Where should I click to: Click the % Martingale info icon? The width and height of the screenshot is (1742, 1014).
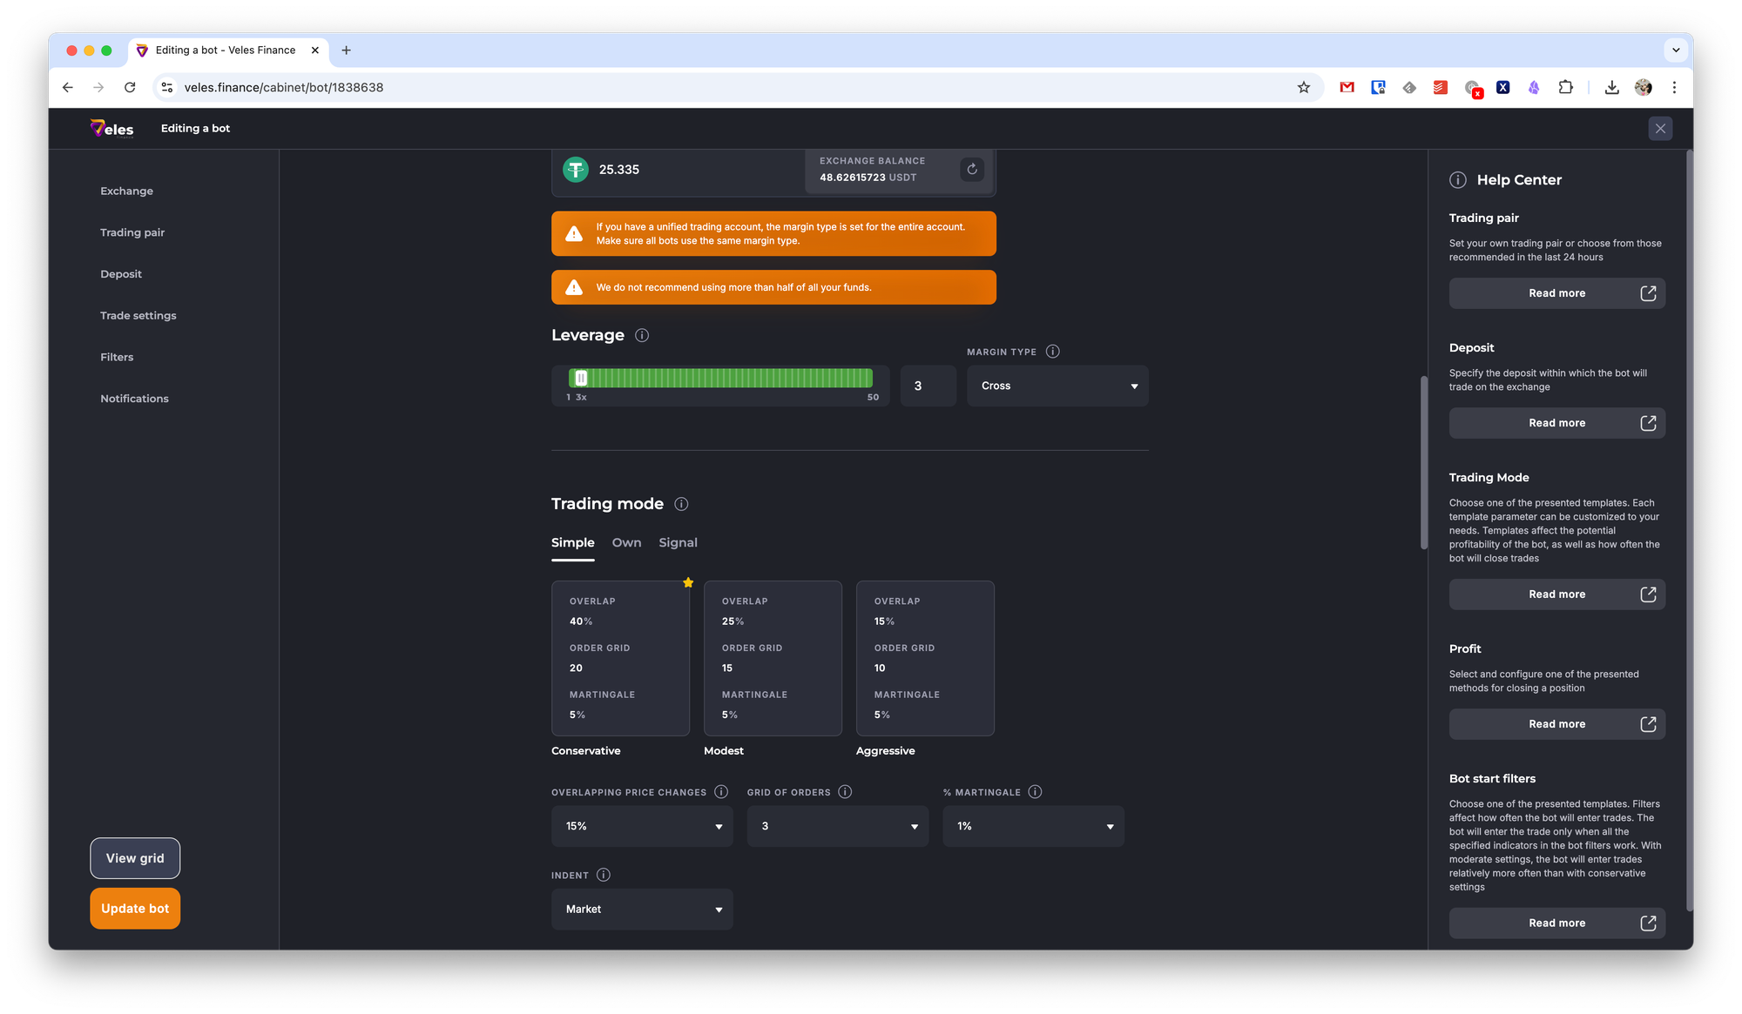(x=1035, y=792)
